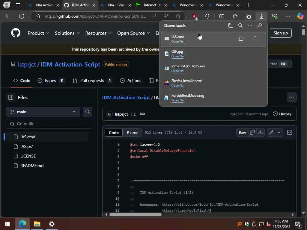Screen dimensions: 307x230
Task: Open uBlock extension icon
Action: point(194,16)
